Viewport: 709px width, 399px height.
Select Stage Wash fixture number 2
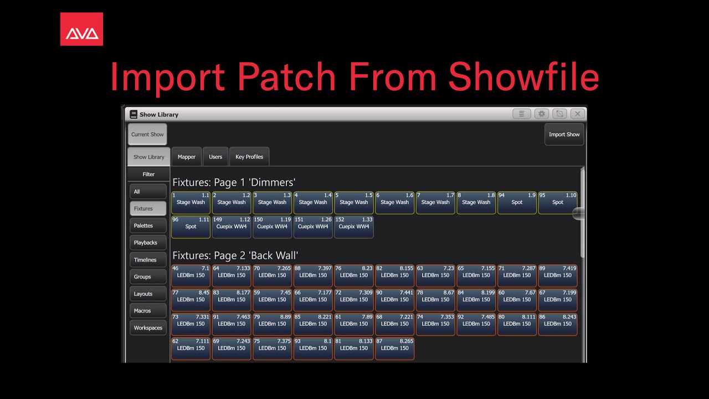click(x=232, y=203)
